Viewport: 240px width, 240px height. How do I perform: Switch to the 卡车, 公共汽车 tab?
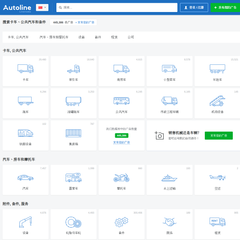click(x=18, y=37)
